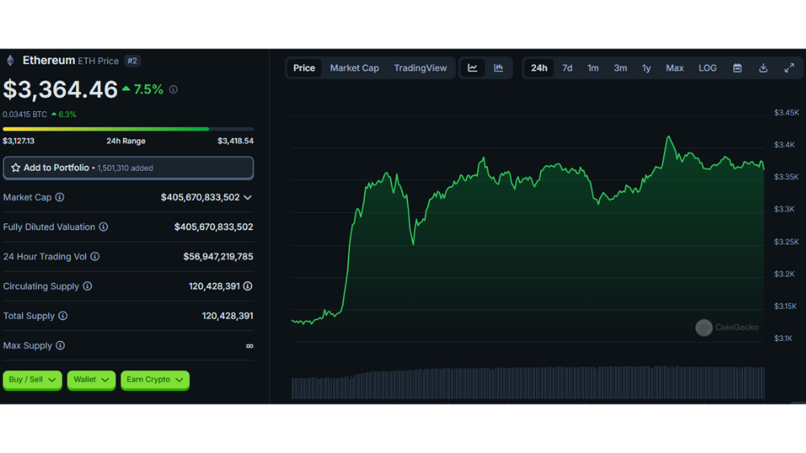This screenshot has width=806, height=453.
Task: Expand the Market Cap value chevron
Action: [247, 197]
